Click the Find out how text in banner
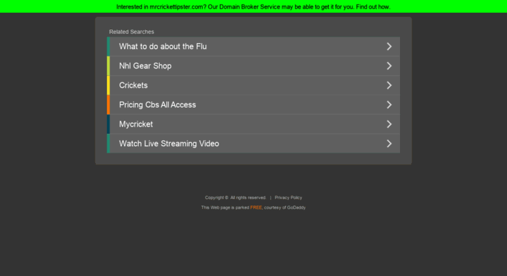The height and width of the screenshot is (276, 507). click(x=373, y=7)
